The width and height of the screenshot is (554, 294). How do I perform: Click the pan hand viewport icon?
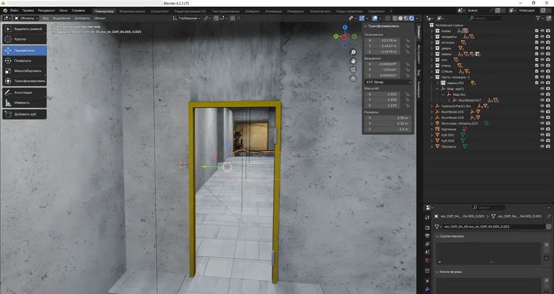(353, 61)
